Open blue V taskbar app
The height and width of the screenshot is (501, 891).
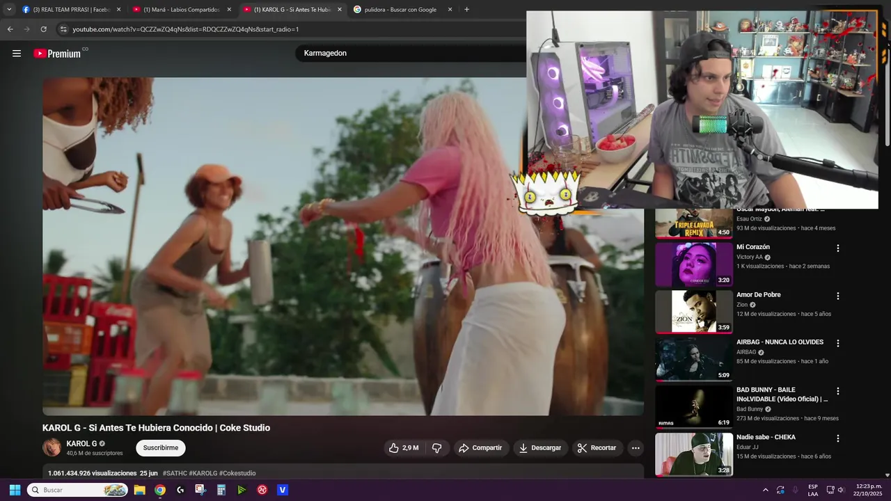click(283, 490)
